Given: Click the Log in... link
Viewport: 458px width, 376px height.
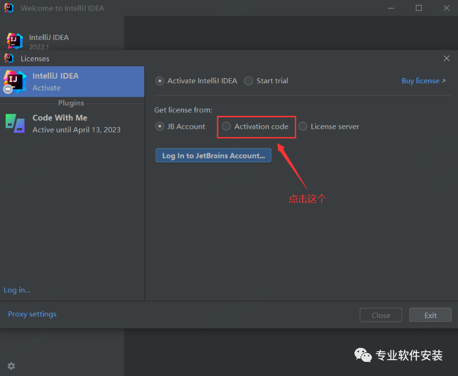Looking at the screenshot, I should (x=17, y=290).
